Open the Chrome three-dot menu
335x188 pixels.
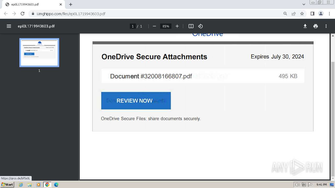pyautogui.click(x=329, y=14)
